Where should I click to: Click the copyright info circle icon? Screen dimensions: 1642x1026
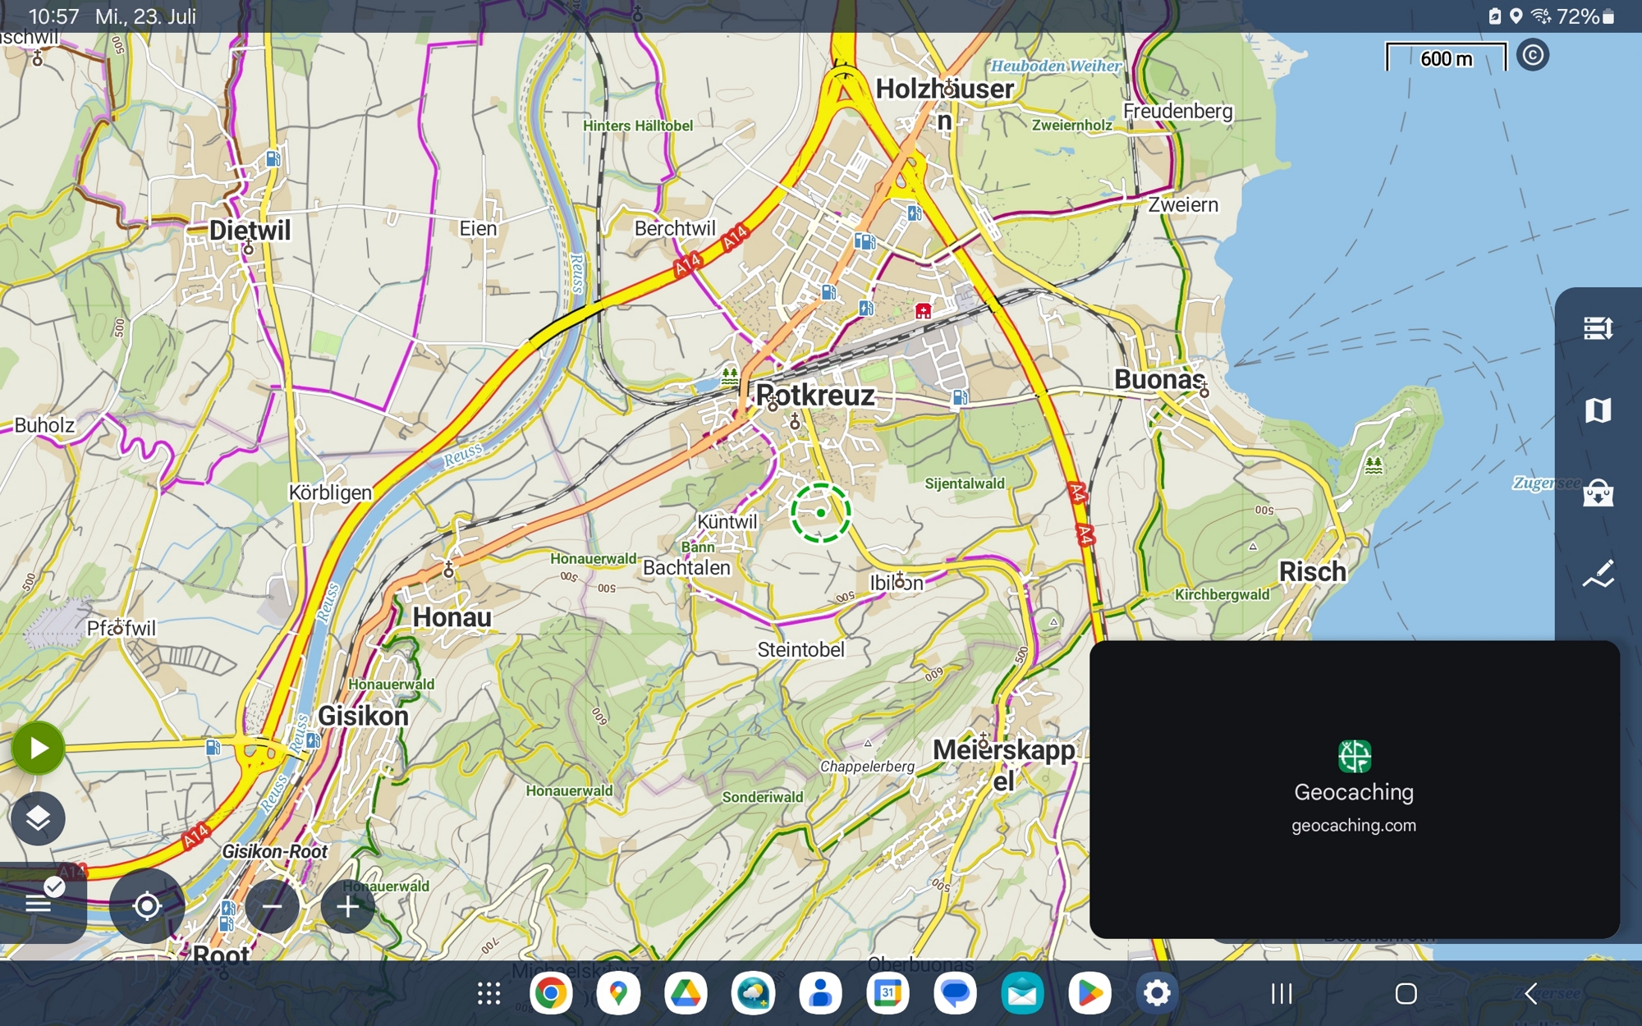click(x=1532, y=56)
